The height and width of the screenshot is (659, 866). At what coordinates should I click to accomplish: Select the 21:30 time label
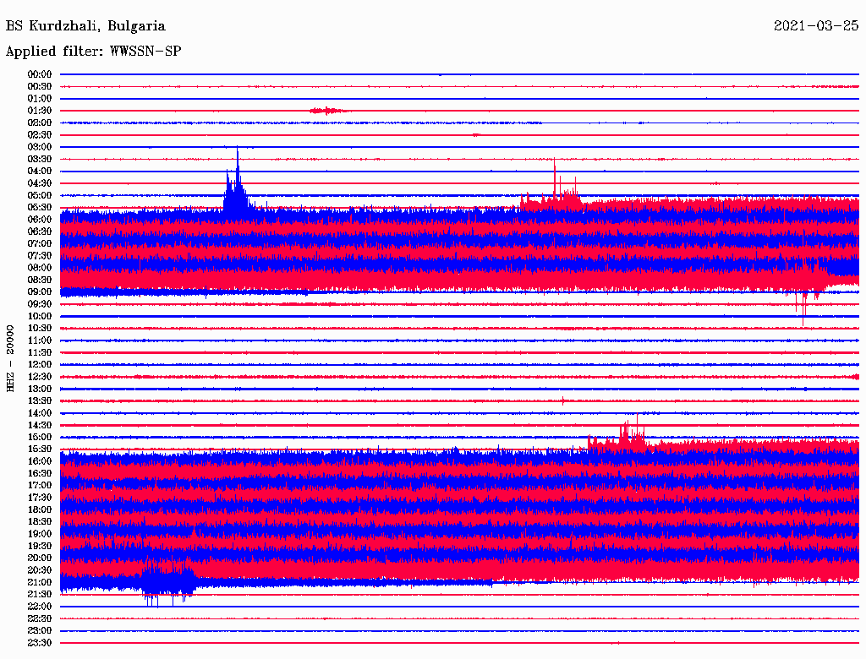coord(40,594)
